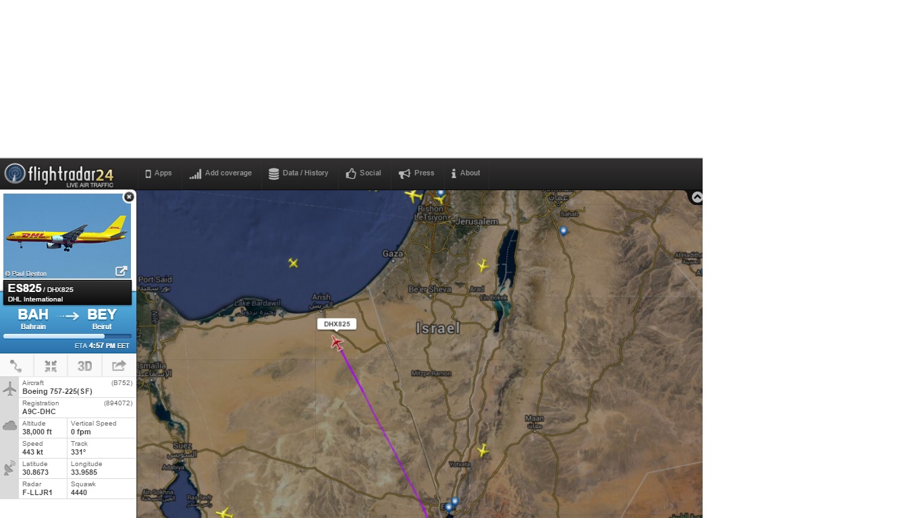Share this flight using arrow icon
Image resolution: width=922 pixels, height=518 pixels.
click(119, 366)
